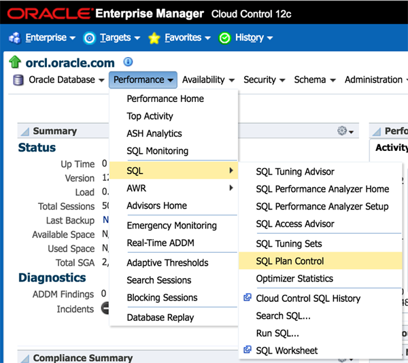Collapse the Compliance Summary section
408x363 pixels.
(x=24, y=358)
